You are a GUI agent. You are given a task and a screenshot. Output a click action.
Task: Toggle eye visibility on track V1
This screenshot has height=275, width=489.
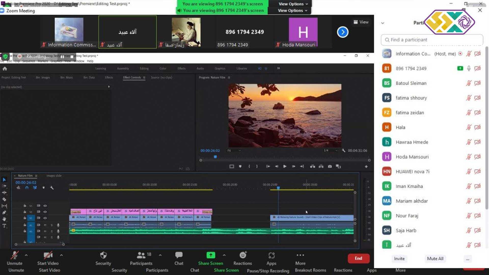[45, 218]
